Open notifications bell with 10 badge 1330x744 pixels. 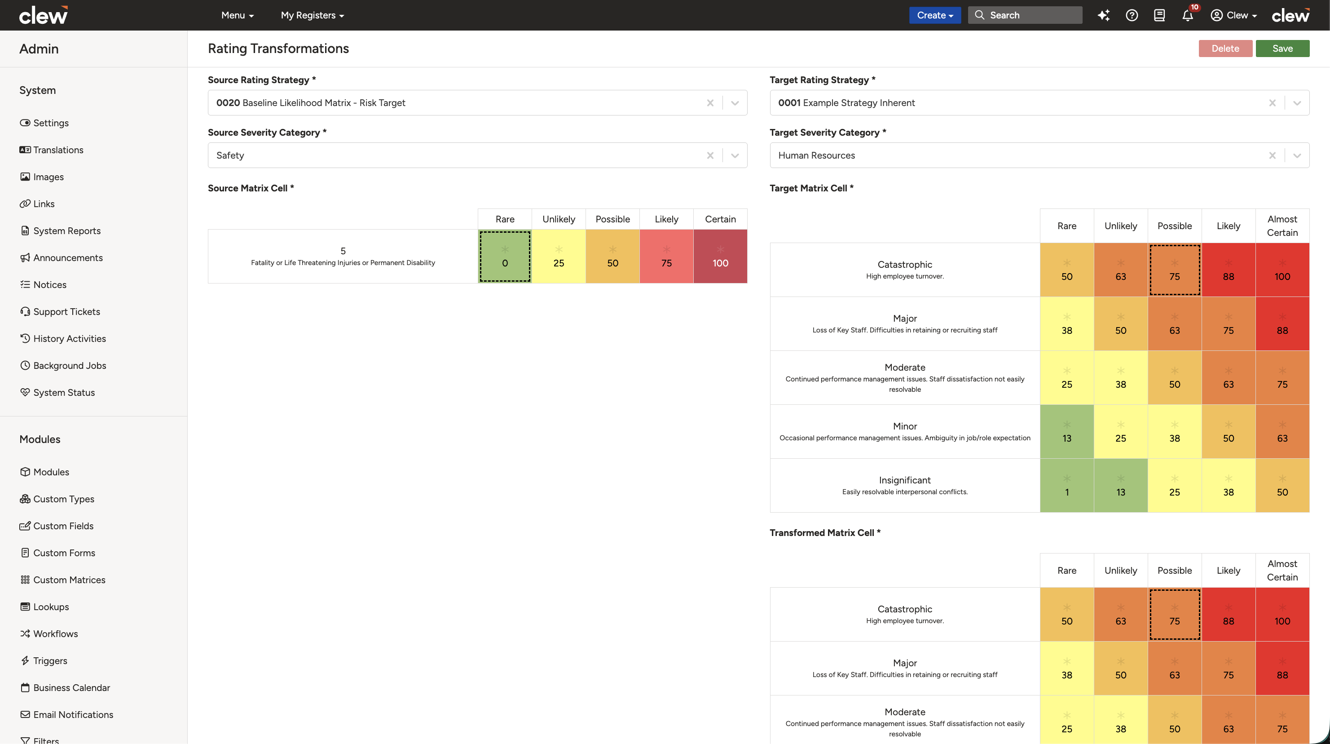click(x=1188, y=15)
